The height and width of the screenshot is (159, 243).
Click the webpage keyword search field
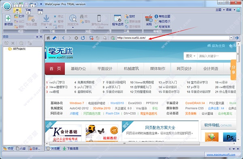(217, 56)
